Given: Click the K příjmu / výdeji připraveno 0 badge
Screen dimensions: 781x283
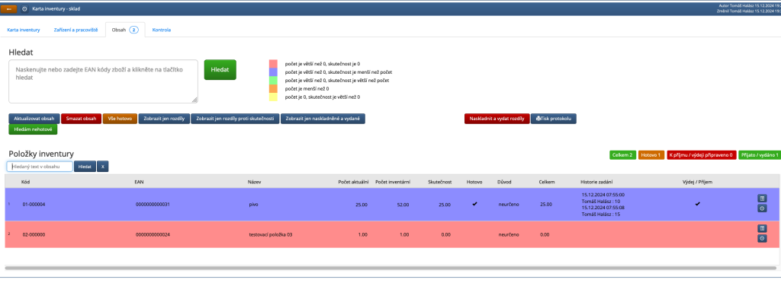Looking at the screenshot, I should click(x=702, y=155).
